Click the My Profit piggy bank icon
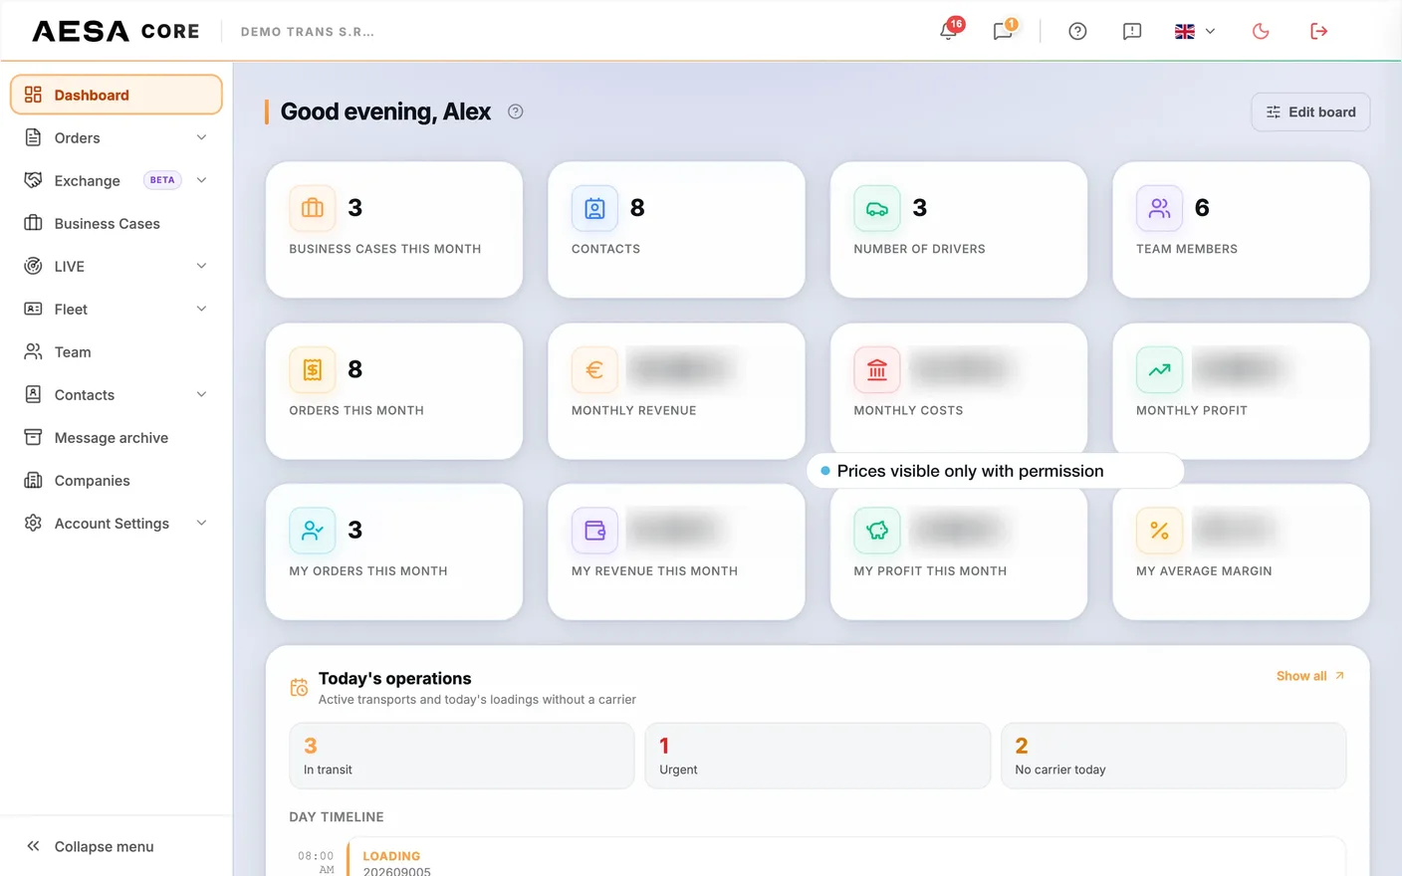 877,531
